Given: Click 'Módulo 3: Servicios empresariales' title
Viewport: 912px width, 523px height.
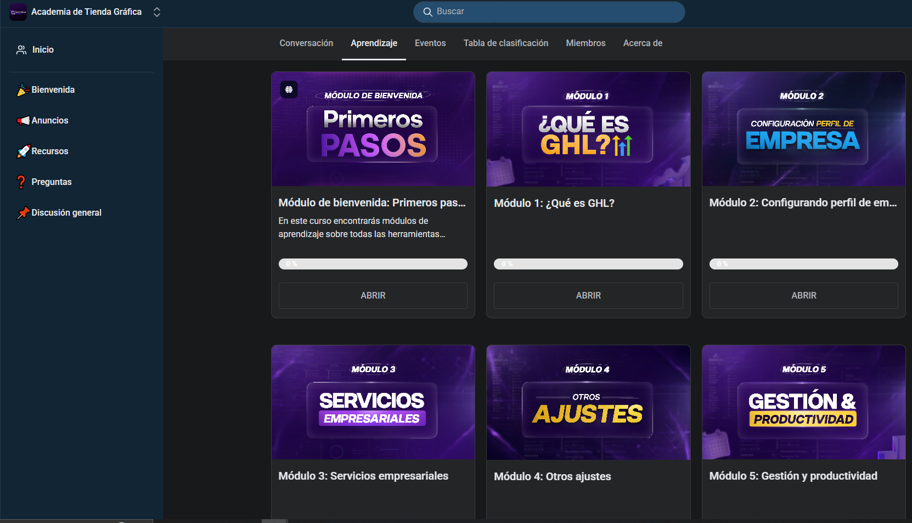Looking at the screenshot, I should 363,476.
